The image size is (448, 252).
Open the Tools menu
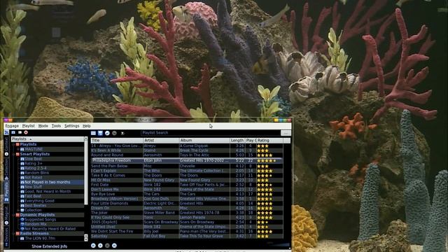click(56, 126)
